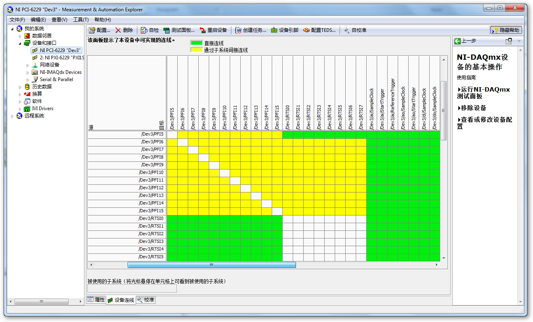Open the 移除设备 help link
The image size is (533, 322).
(x=472, y=108)
